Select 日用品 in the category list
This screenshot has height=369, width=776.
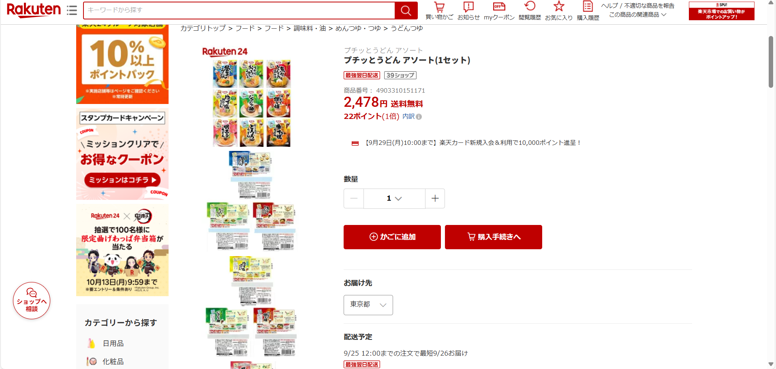(x=113, y=344)
